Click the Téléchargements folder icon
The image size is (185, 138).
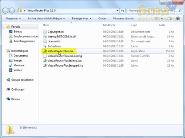point(11,41)
